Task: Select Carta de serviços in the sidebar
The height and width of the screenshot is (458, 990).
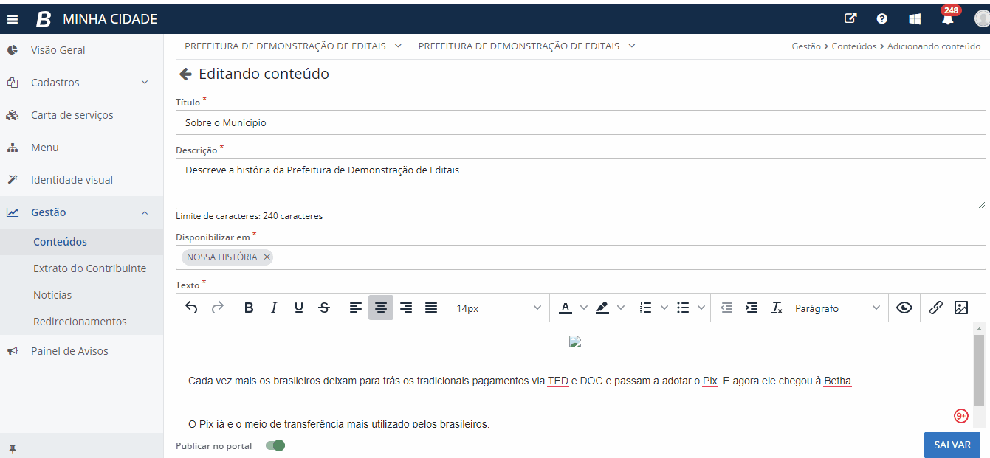Action: pyautogui.click(x=72, y=114)
